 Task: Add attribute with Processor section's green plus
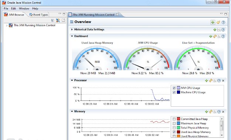(207, 81)
